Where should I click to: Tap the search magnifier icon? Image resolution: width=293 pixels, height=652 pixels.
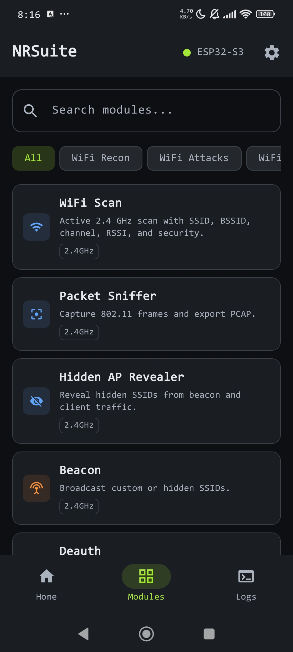(30, 111)
